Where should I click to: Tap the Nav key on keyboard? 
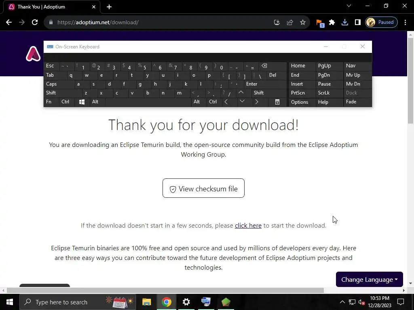point(357,66)
